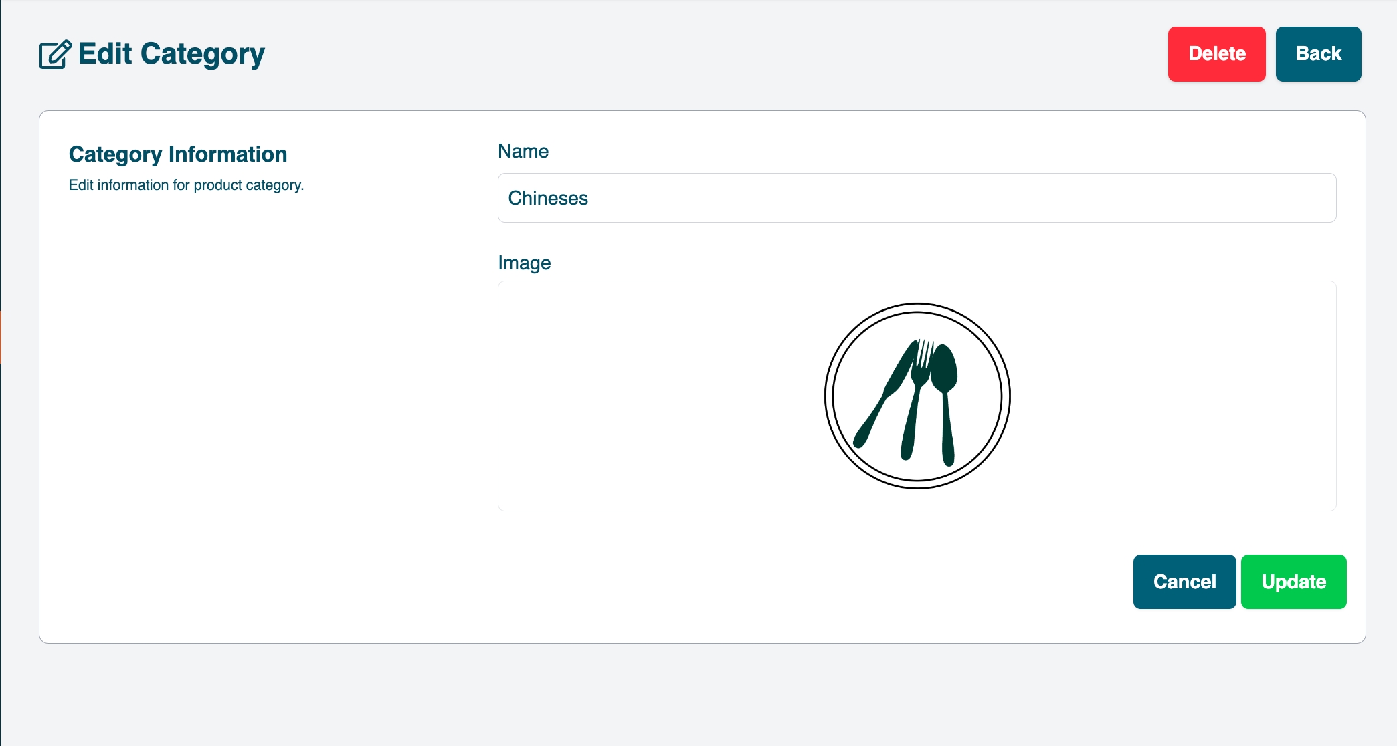
Task: Click the cutlery plate category image
Action: [917, 396]
